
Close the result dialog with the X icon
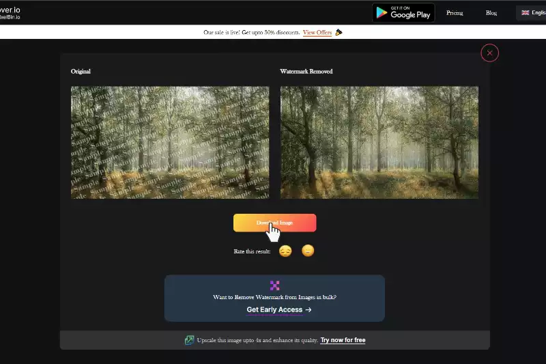tap(489, 53)
